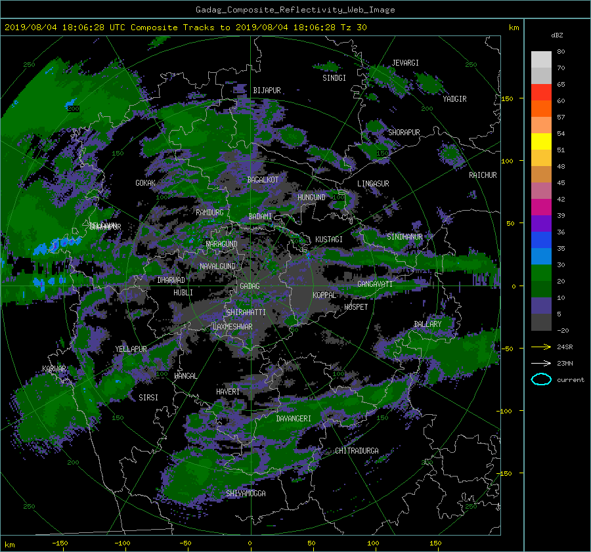Click the GADAG radar center label
The height and width of the screenshot is (552, 591).
(x=250, y=286)
